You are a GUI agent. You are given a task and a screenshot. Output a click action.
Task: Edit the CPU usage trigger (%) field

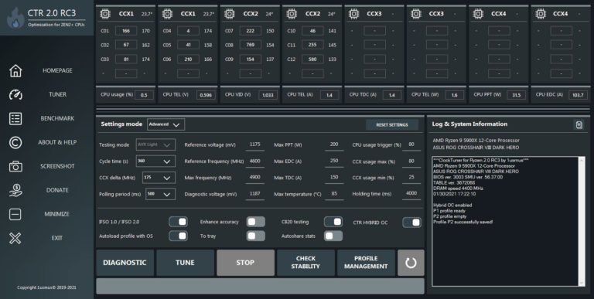pos(411,145)
